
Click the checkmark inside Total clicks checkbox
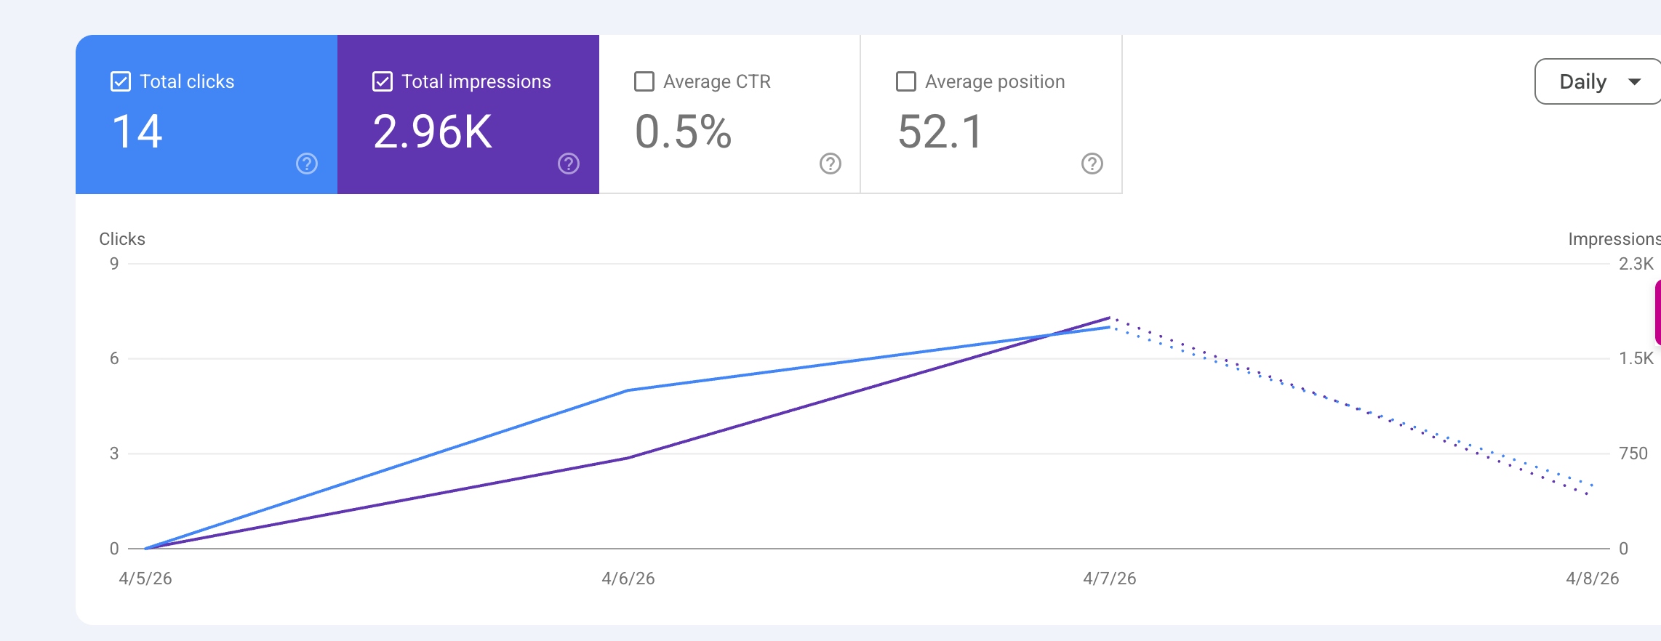(x=122, y=81)
